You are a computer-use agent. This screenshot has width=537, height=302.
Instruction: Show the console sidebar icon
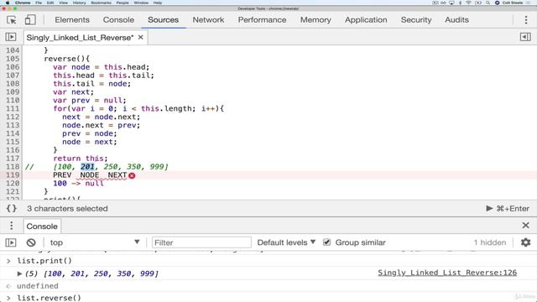(x=11, y=242)
